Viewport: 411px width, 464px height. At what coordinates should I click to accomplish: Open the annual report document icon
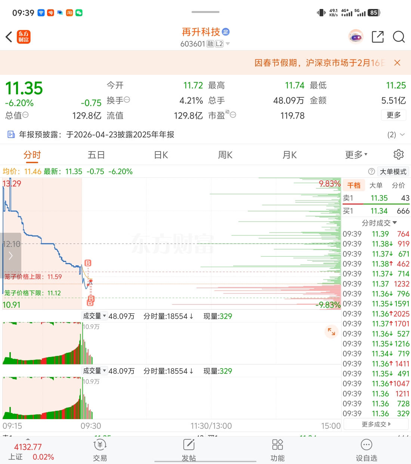coord(11,134)
